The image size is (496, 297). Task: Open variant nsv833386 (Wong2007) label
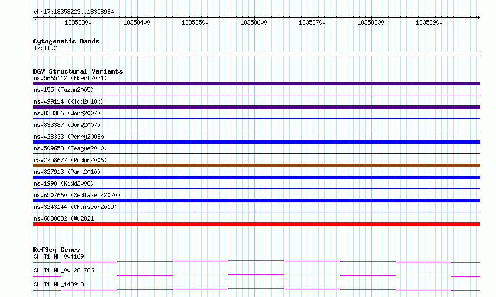pyautogui.click(x=67, y=113)
